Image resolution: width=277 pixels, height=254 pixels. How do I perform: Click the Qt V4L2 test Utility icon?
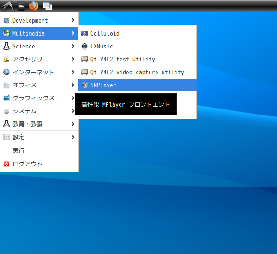tap(84, 59)
